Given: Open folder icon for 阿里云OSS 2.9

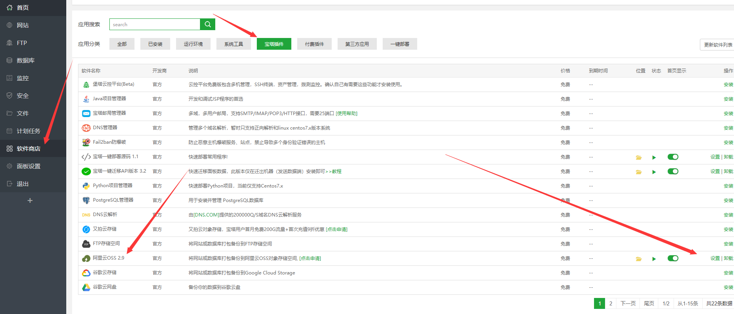Looking at the screenshot, I should [638, 259].
